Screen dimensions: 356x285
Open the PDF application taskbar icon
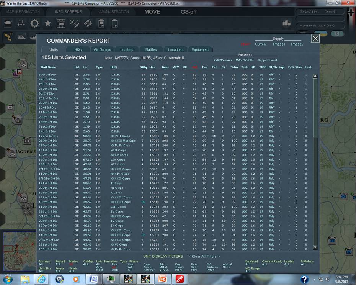click(180, 279)
